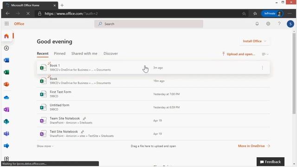
Task: Click into the Office Search box
Action: click(x=148, y=24)
